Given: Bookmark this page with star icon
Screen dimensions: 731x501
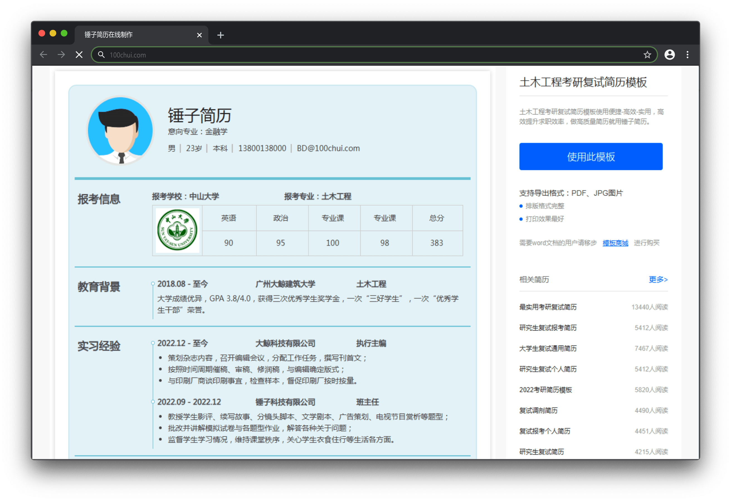Looking at the screenshot, I should 647,55.
